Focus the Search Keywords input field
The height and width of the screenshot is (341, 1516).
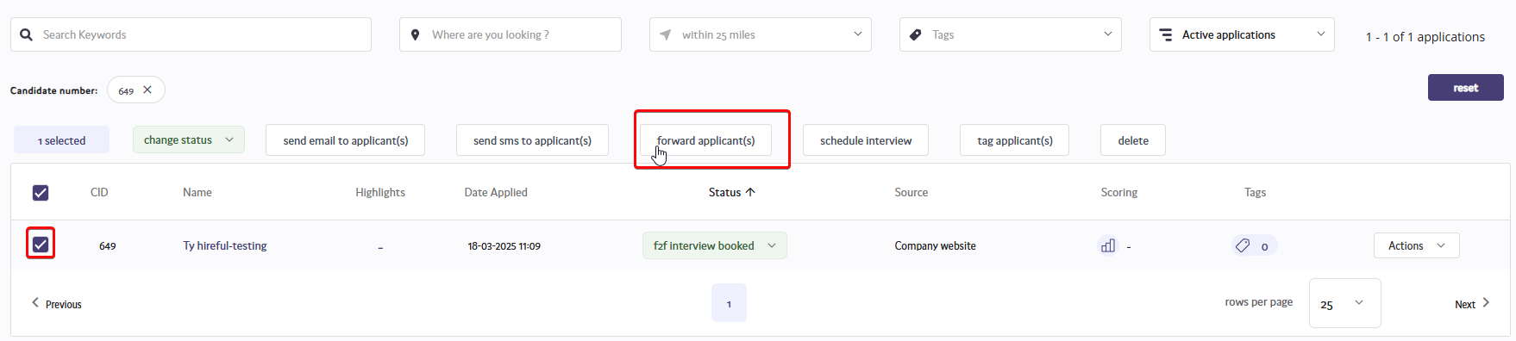191,34
